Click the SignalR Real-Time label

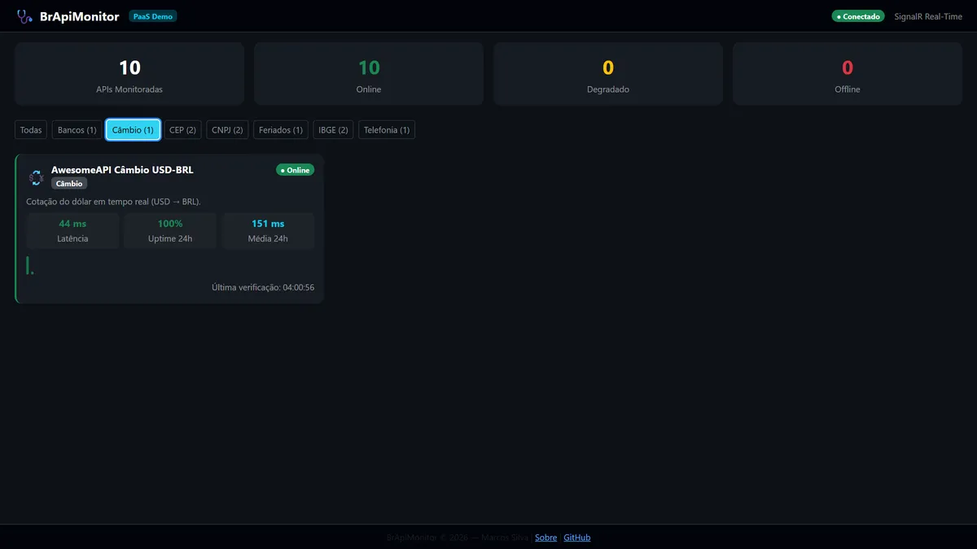pos(928,16)
